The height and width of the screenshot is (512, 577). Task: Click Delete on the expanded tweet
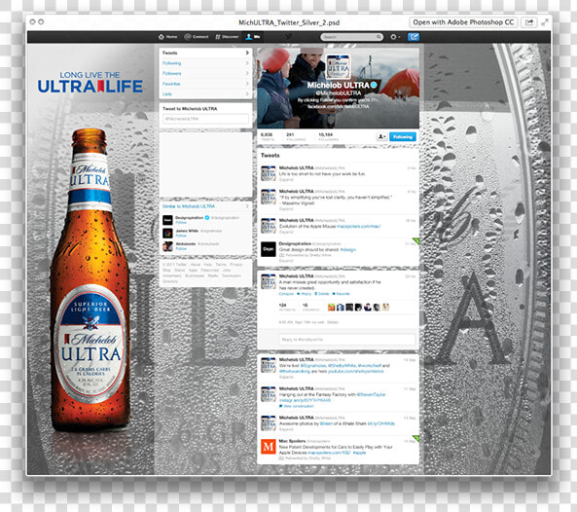pos(322,294)
